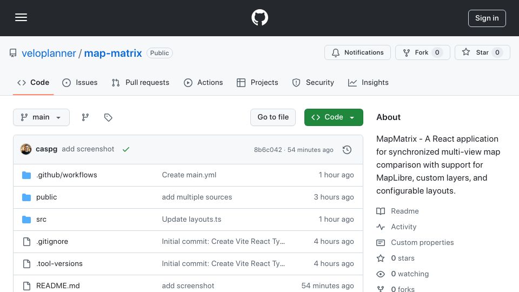Click the Go to file button
Viewport: 519px width, 292px height.
pyautogui.click(x=272, y=117)
